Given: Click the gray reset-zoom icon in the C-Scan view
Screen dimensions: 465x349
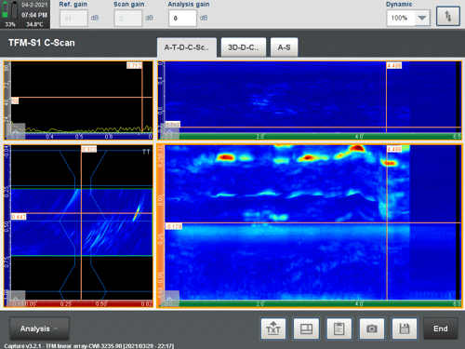Looking at the screenshot, I should pos(169,299).
